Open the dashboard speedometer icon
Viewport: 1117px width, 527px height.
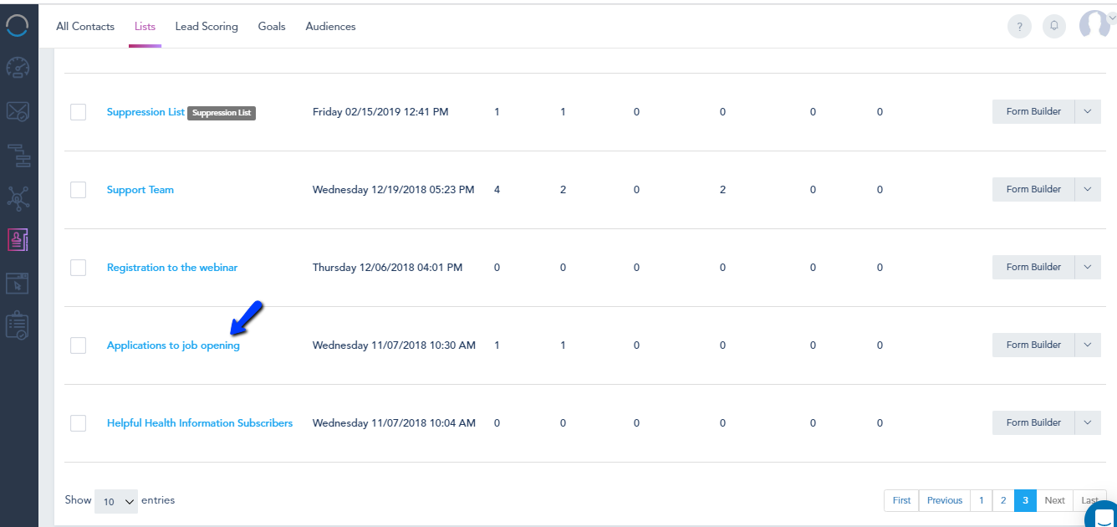pos(18,69)
